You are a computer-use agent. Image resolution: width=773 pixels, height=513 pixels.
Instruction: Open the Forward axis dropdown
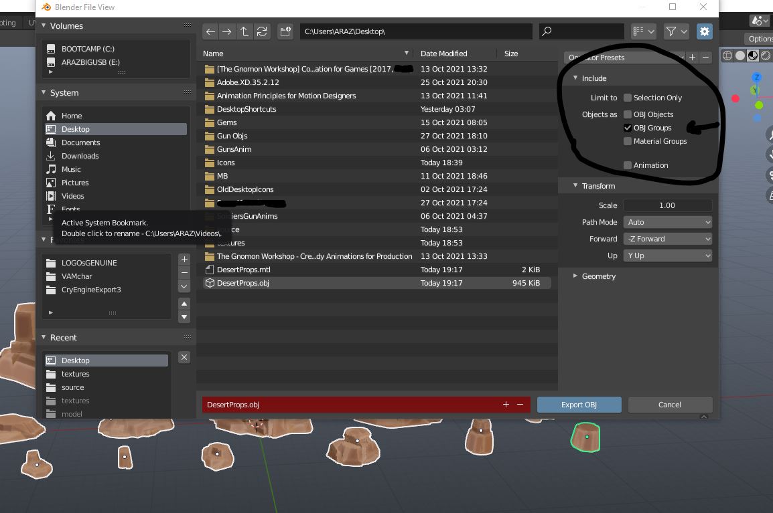click(667, 238)
